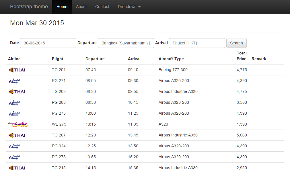Click the Arrival column header in table
Viewport: 290px width, 170px height.
click(x=134, y=59)
